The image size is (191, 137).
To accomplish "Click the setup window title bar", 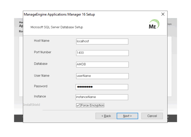I will click(87, 14).
